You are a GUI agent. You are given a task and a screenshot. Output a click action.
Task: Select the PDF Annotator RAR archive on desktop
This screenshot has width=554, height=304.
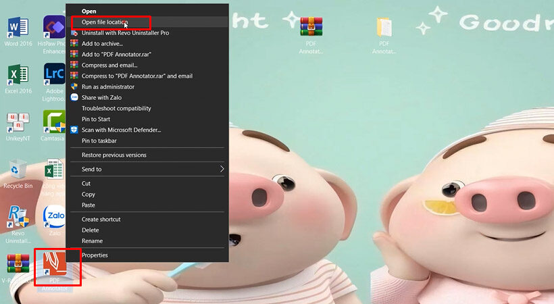[311, 35]
